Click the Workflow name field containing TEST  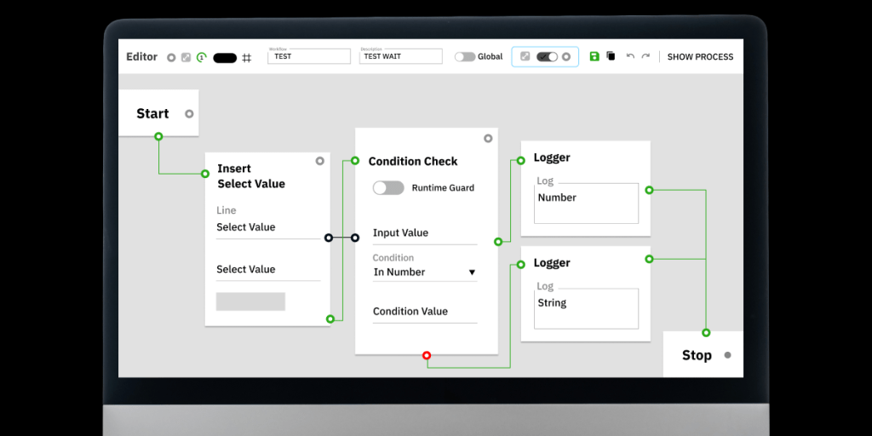[x=309, y=56]
